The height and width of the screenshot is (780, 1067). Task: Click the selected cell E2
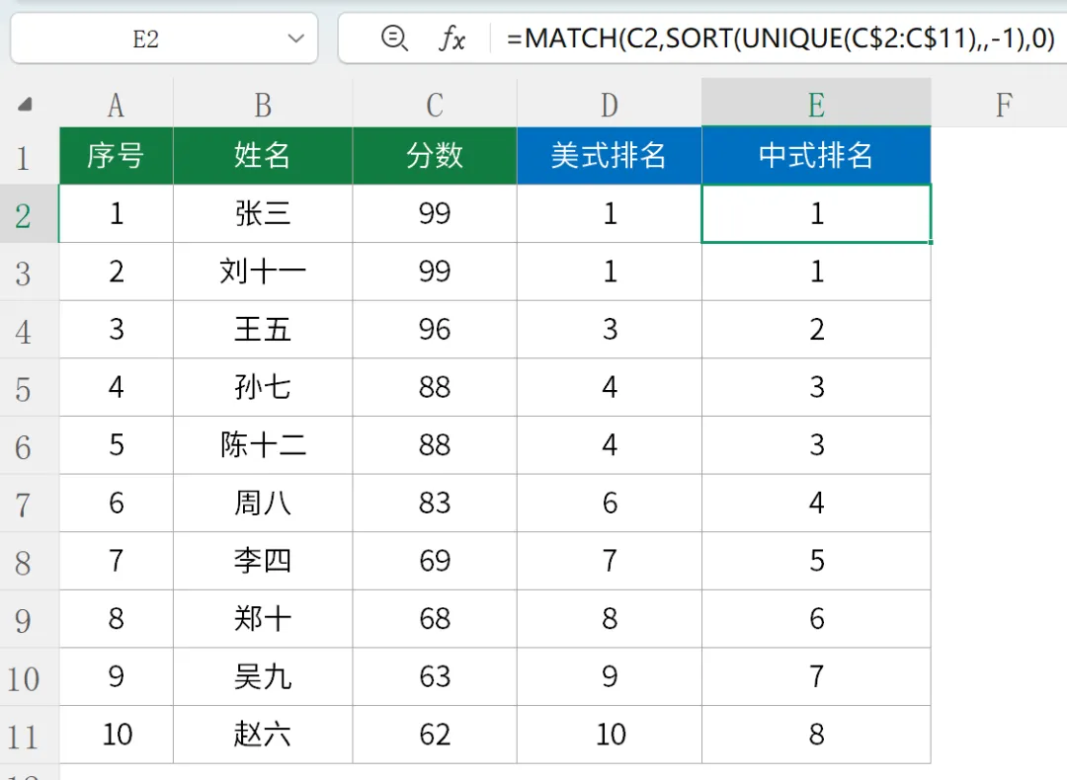816,213
